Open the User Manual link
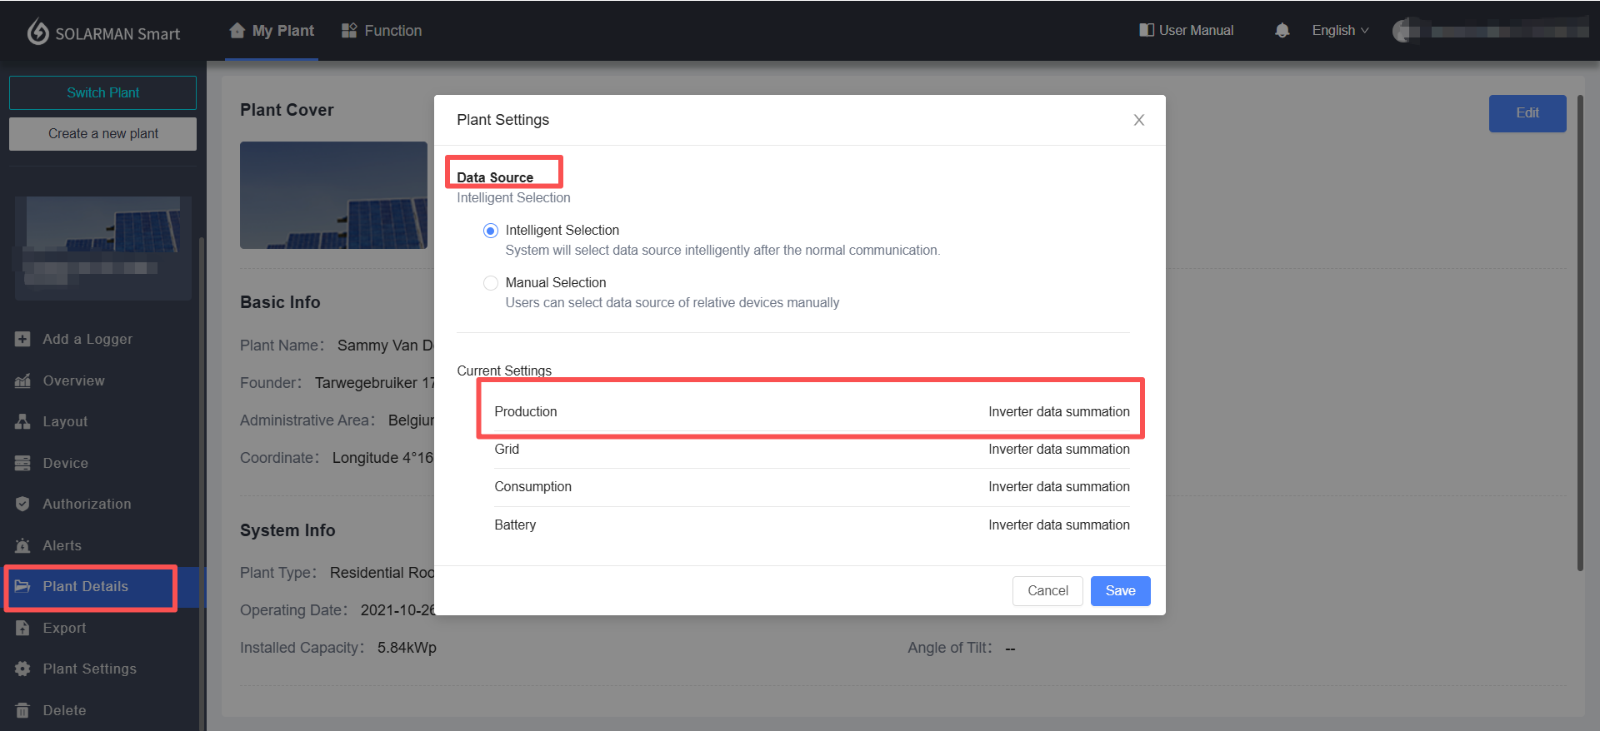The height and width of the screenshot is (731, 1600). (1187, 31)
